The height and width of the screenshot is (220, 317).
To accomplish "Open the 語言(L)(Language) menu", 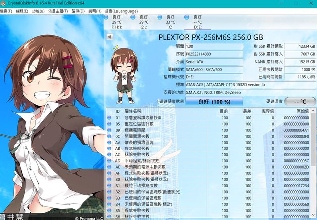I will tap(121, 11).
